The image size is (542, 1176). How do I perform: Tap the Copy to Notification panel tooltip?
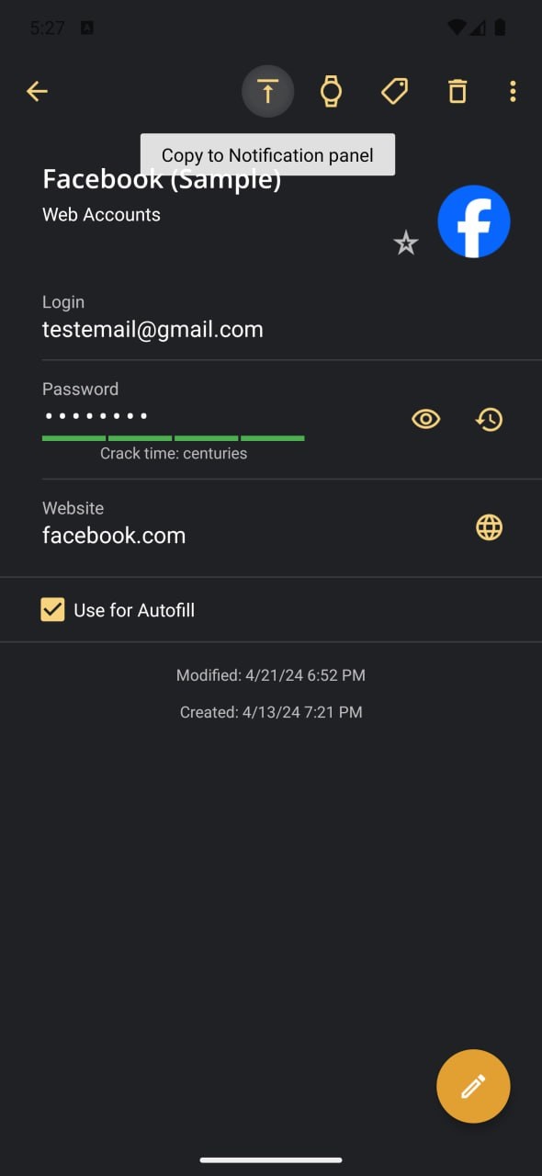click(x=267, y=154)
